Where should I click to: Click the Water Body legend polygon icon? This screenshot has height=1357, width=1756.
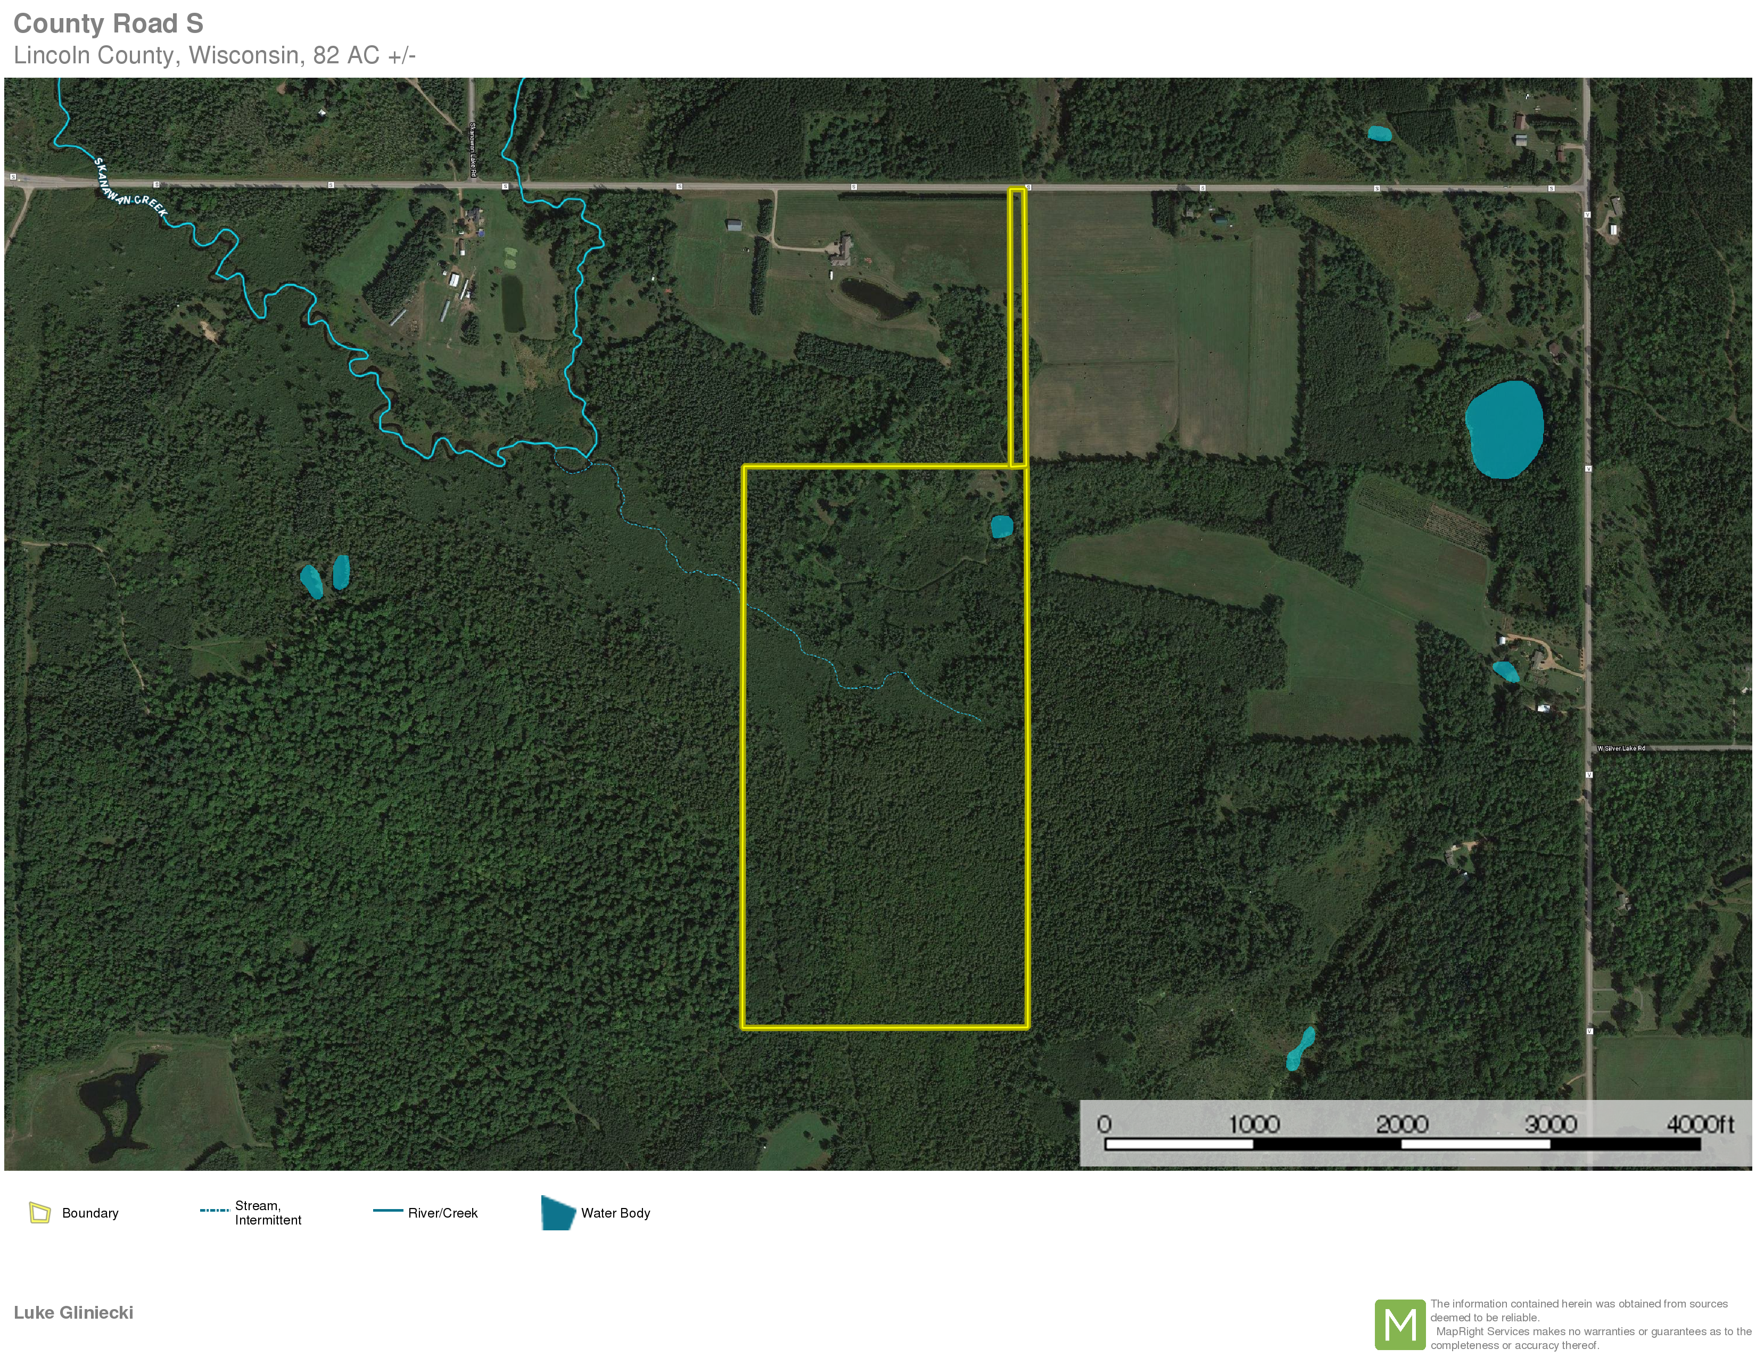coord(557,1212)
